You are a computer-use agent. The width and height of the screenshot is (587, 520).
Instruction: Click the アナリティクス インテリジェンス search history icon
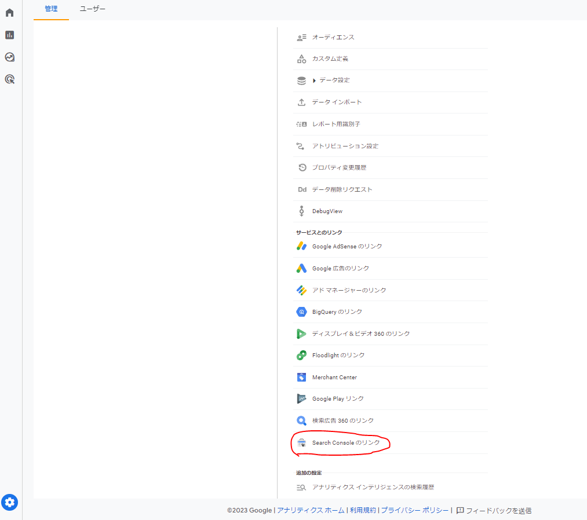301,487
